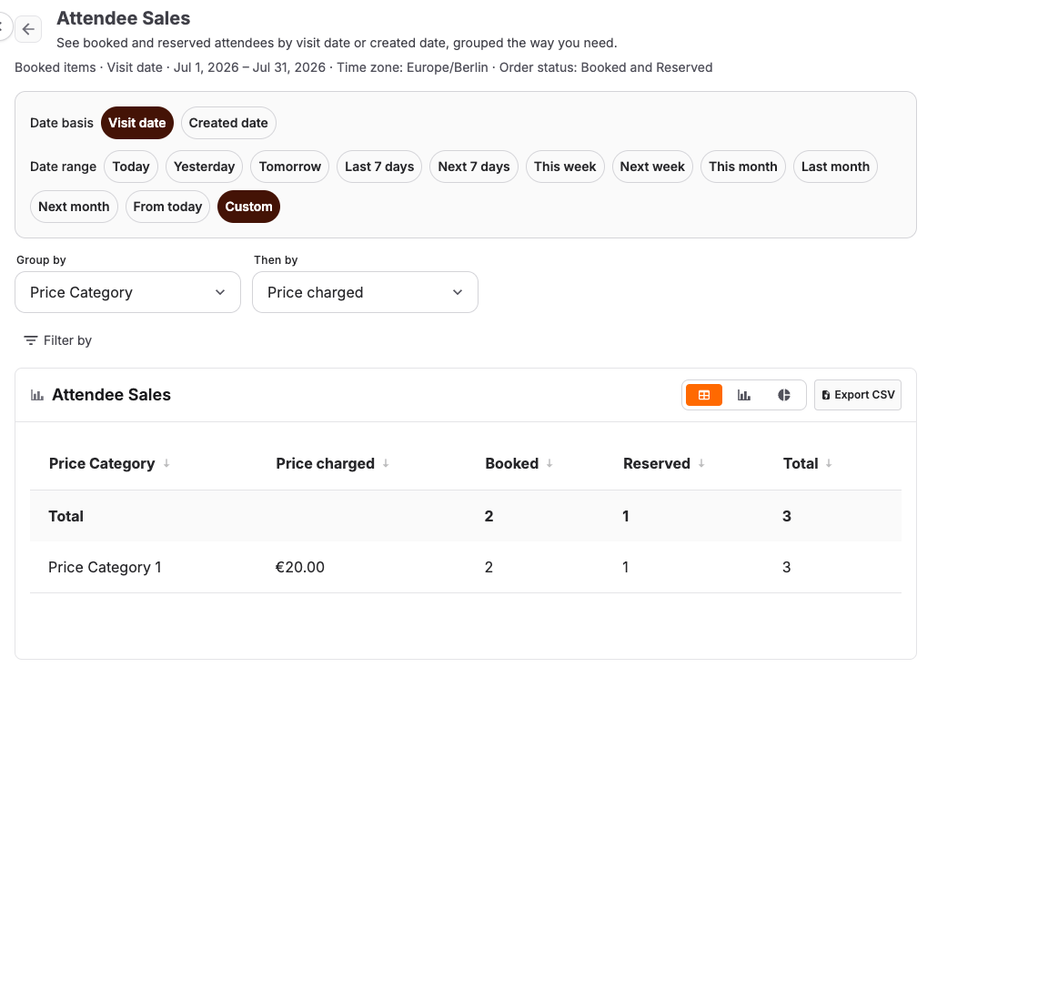Sort by Price Category column arrow
Screen dimensions: 1048x1001
(x=166, y=463)
